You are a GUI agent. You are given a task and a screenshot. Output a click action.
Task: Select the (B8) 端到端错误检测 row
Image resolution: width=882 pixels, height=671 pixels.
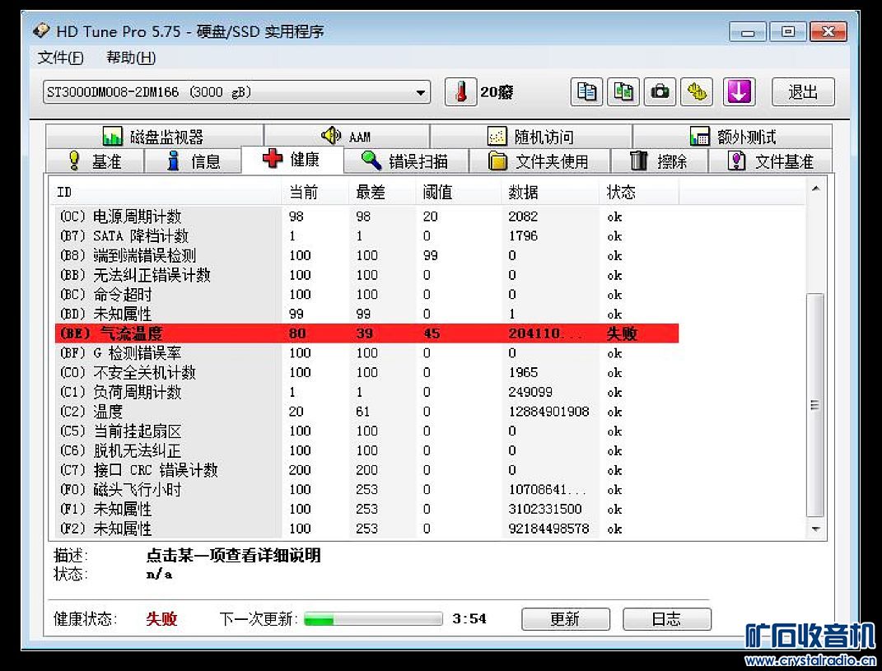[x=366, y=255]
